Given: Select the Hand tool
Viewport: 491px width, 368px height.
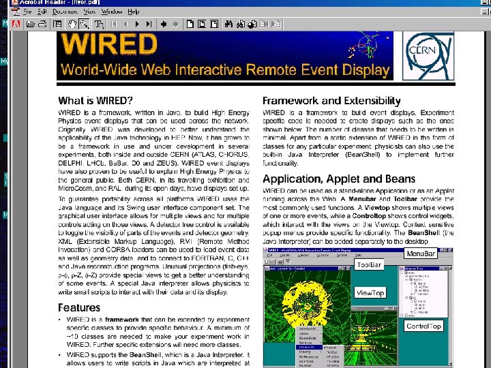Looking at the screenshot, I should point(72,24).
